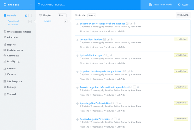Click the drag handle for Transferring client information article
The width and height of the screenshot is (194, 130).
77,88
